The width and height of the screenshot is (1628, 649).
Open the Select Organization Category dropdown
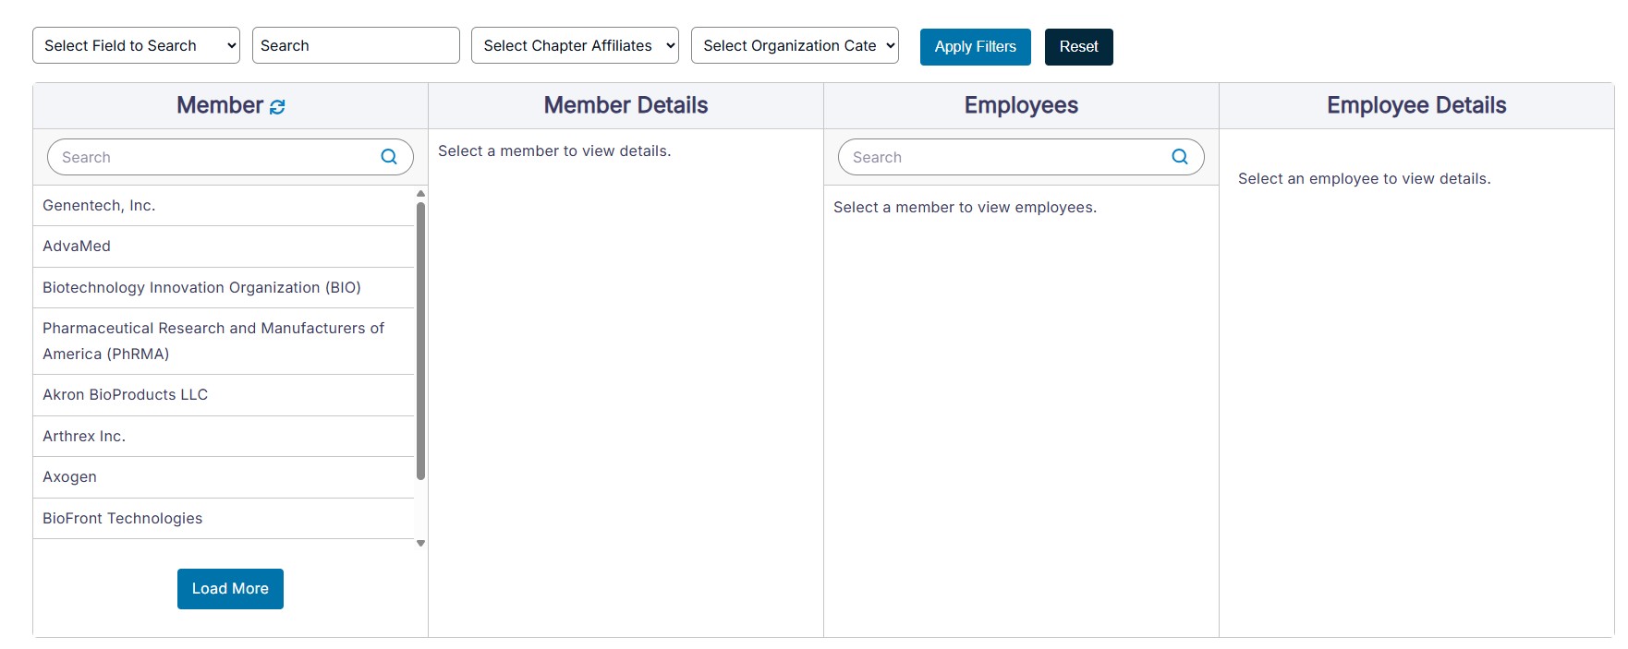pos(795,45)
